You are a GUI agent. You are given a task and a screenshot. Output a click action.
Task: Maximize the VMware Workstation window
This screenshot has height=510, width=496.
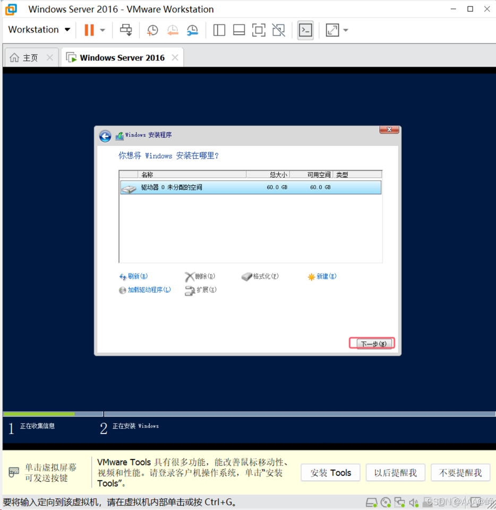click(470, 9)
